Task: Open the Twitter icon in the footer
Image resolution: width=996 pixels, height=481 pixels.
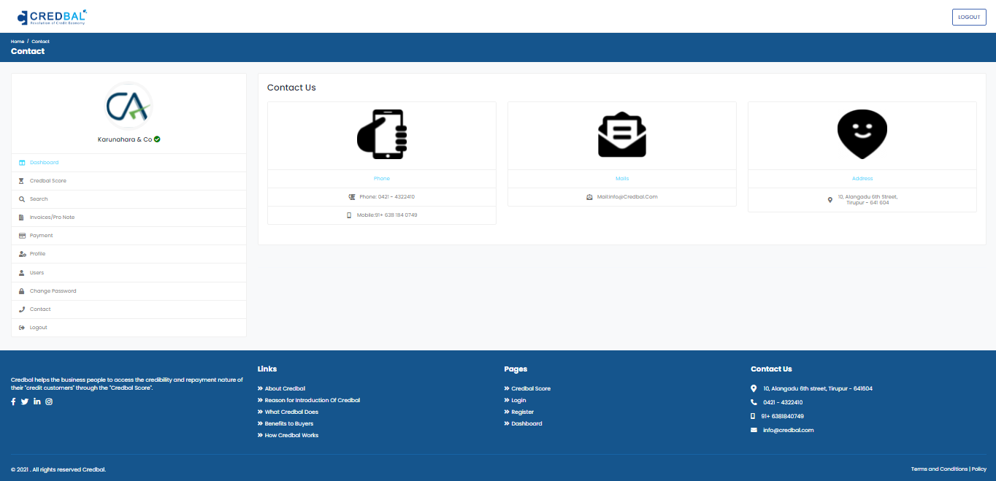Action: point(25,401)
